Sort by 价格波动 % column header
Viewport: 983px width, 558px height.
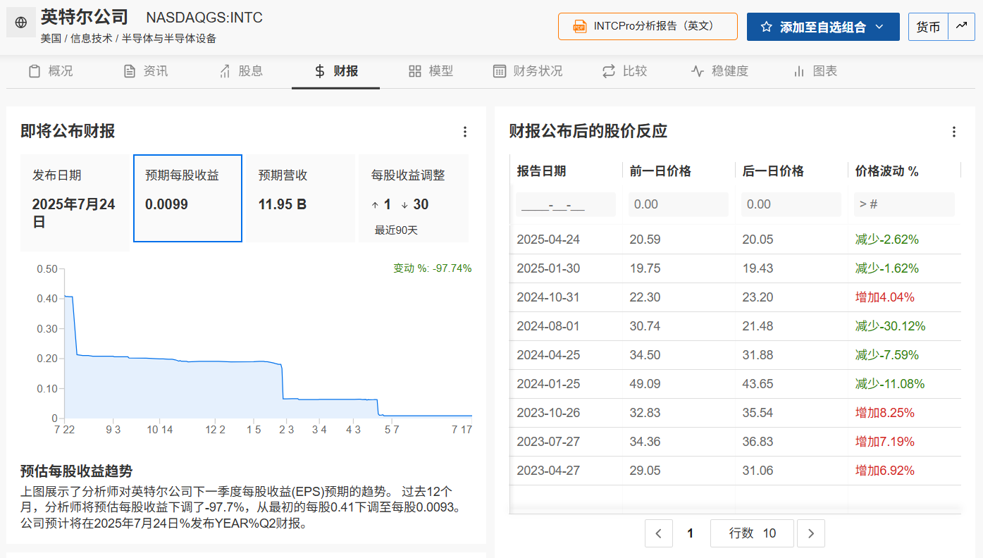(x=887, y=171)
